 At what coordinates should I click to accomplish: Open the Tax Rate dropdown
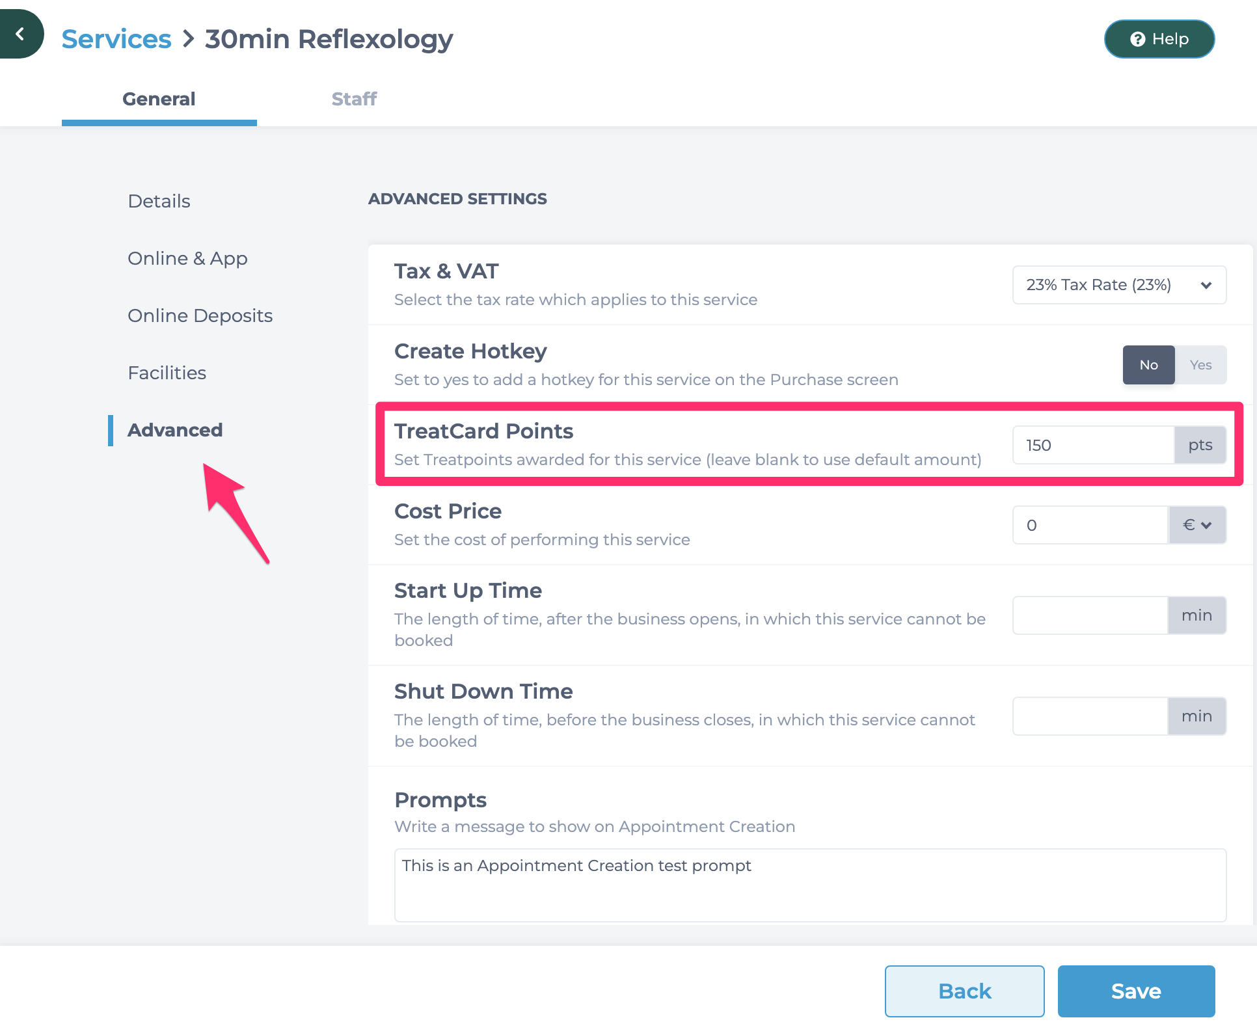(x=1119, y=285)
